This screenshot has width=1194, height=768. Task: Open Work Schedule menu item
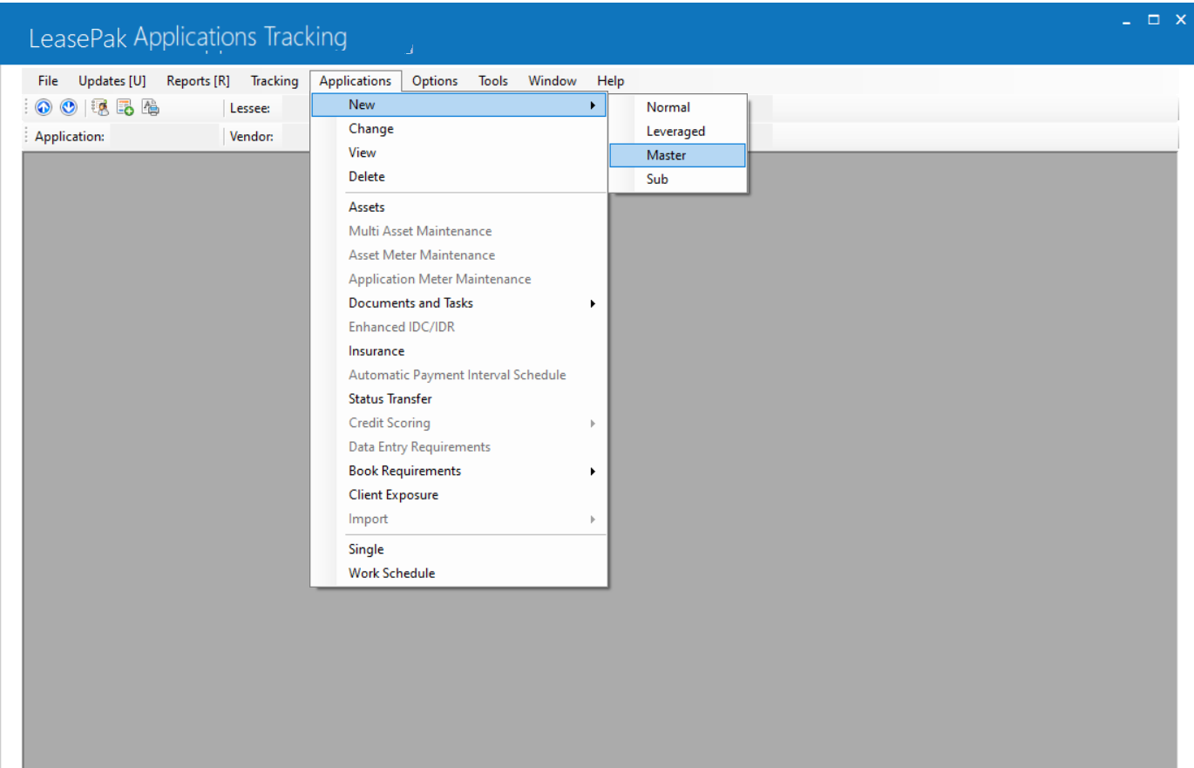459,574
